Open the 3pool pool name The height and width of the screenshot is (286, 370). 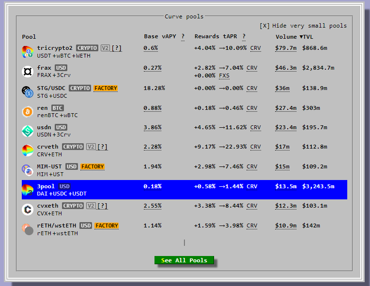(46, 186)
